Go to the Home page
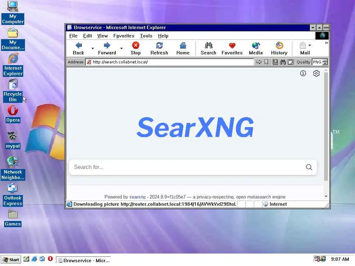This screenshot has height=266, width=355. coord(183,48)
